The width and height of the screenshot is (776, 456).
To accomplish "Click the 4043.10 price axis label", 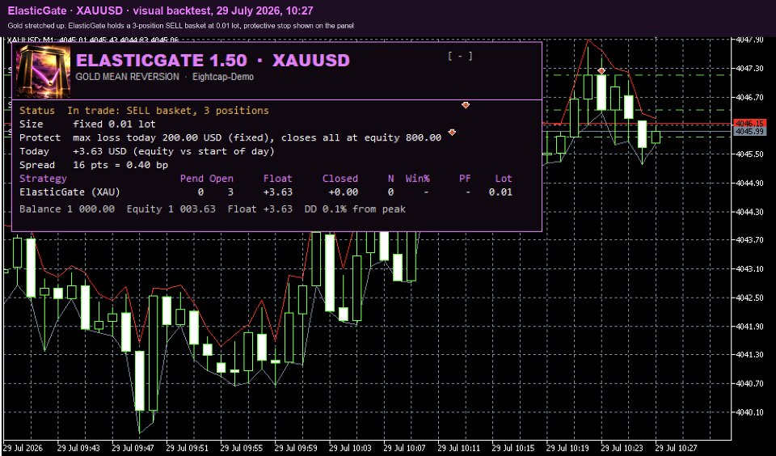I will pos(749,269).
